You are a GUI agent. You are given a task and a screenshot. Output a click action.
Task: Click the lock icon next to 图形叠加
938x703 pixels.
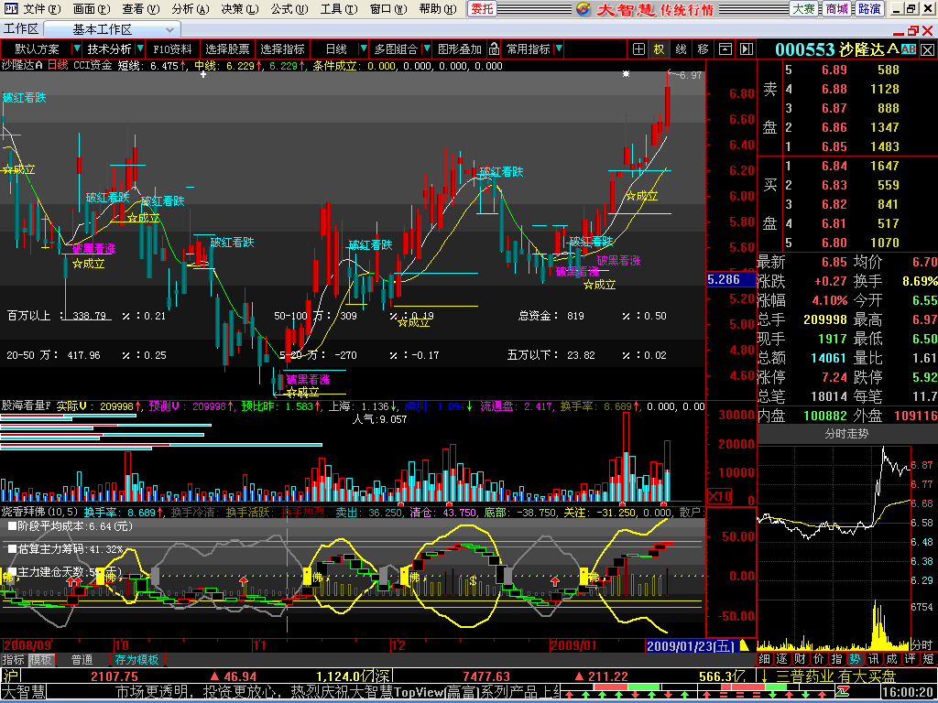tap(494, 49)
